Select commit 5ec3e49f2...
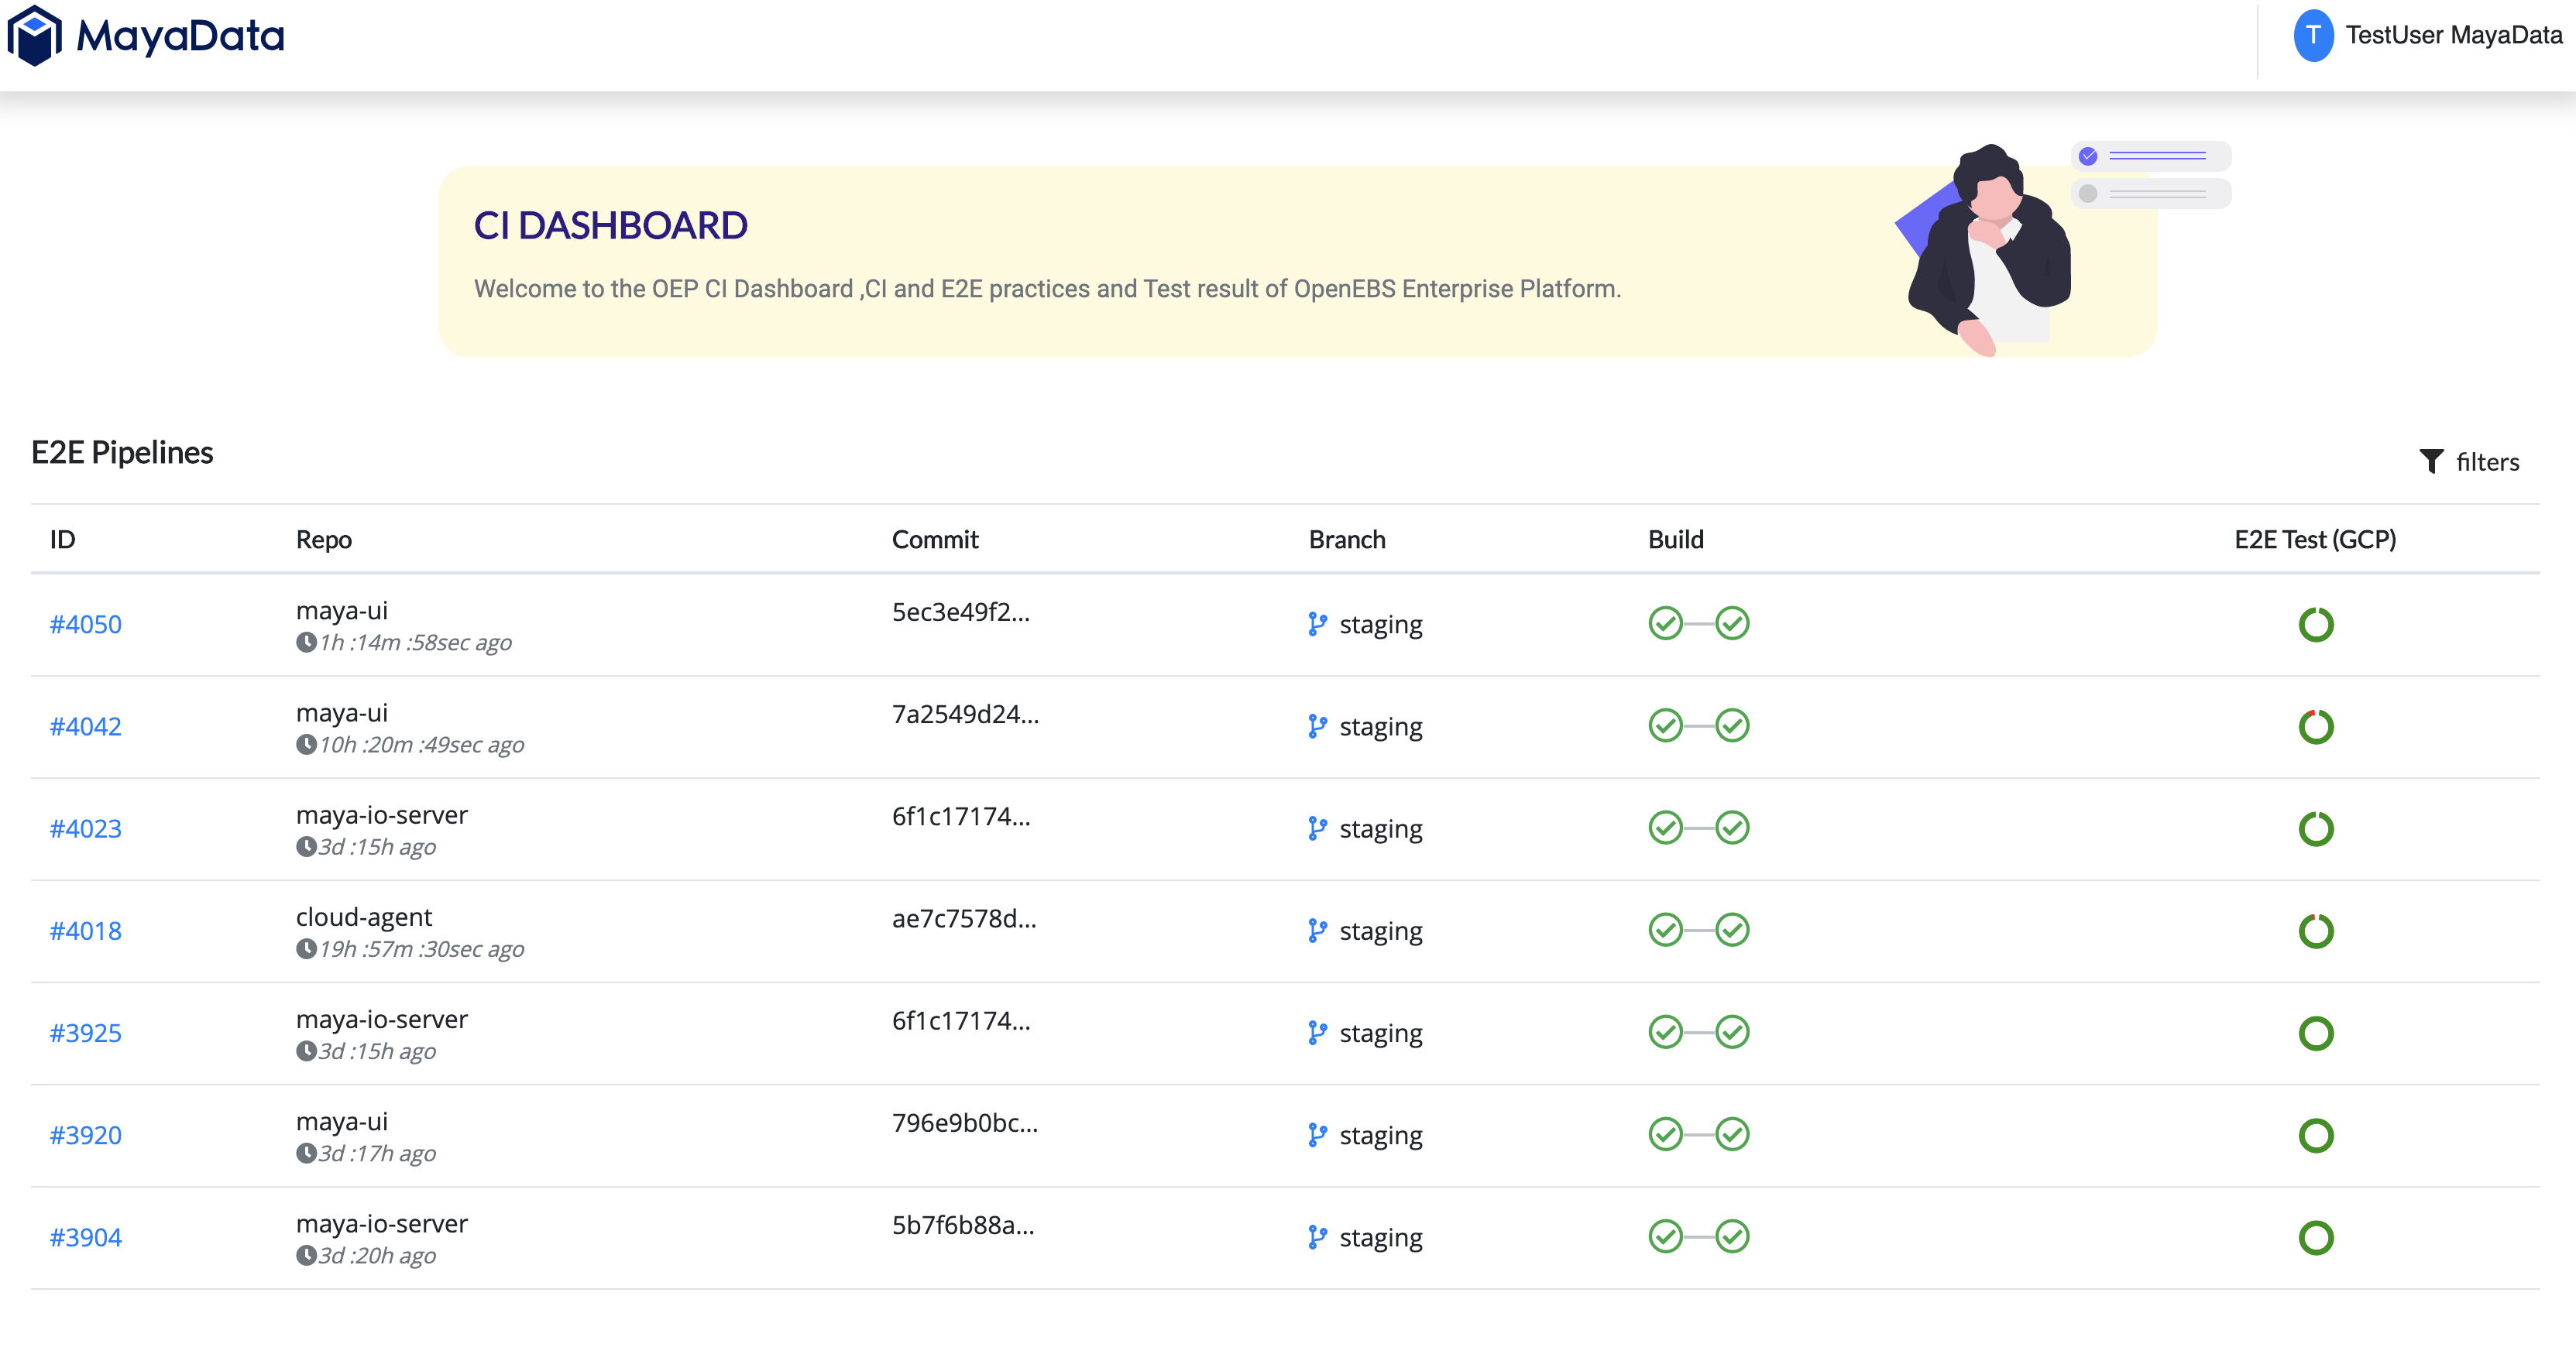 tap(960, 612)
